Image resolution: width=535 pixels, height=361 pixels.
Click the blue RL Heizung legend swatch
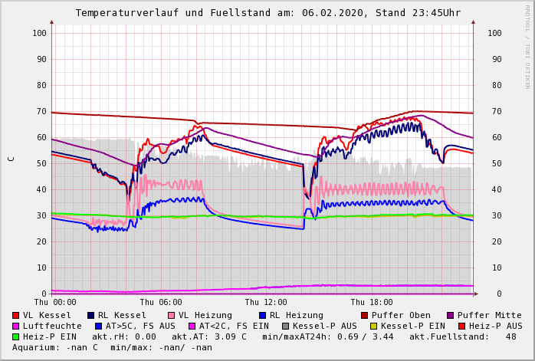coord(262,315)
